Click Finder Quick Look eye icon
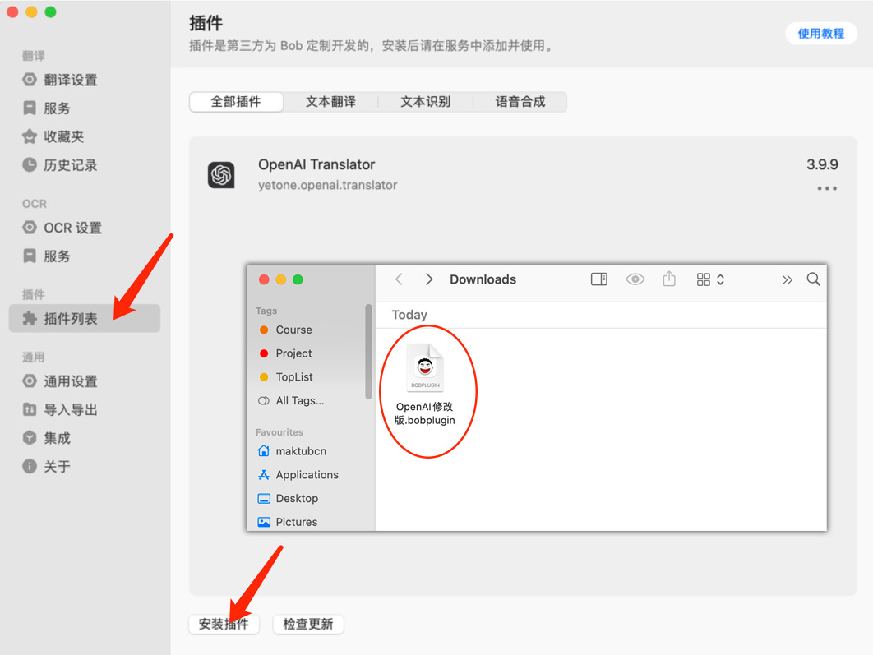873x655 pixels. coord(635,279)
